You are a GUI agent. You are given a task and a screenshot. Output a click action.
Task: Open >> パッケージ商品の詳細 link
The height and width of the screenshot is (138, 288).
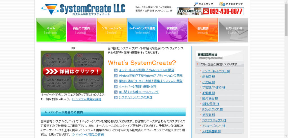pos(88,135)
